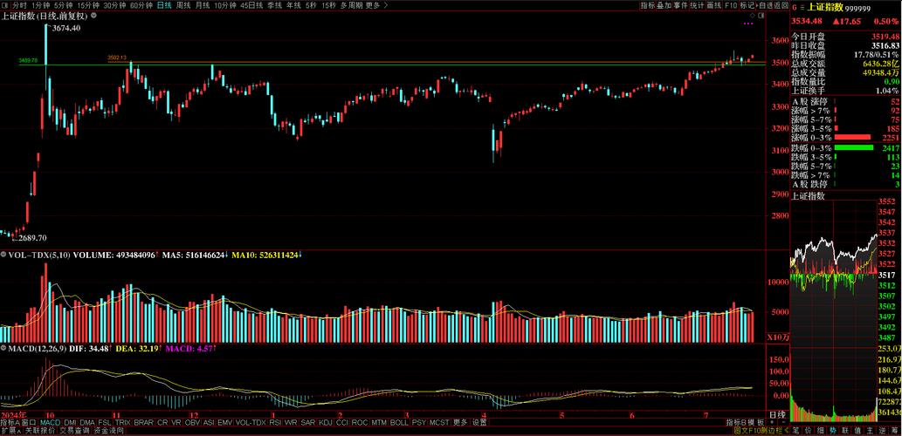Click the 统计 statistics toolbar item

tap(696, 5)
